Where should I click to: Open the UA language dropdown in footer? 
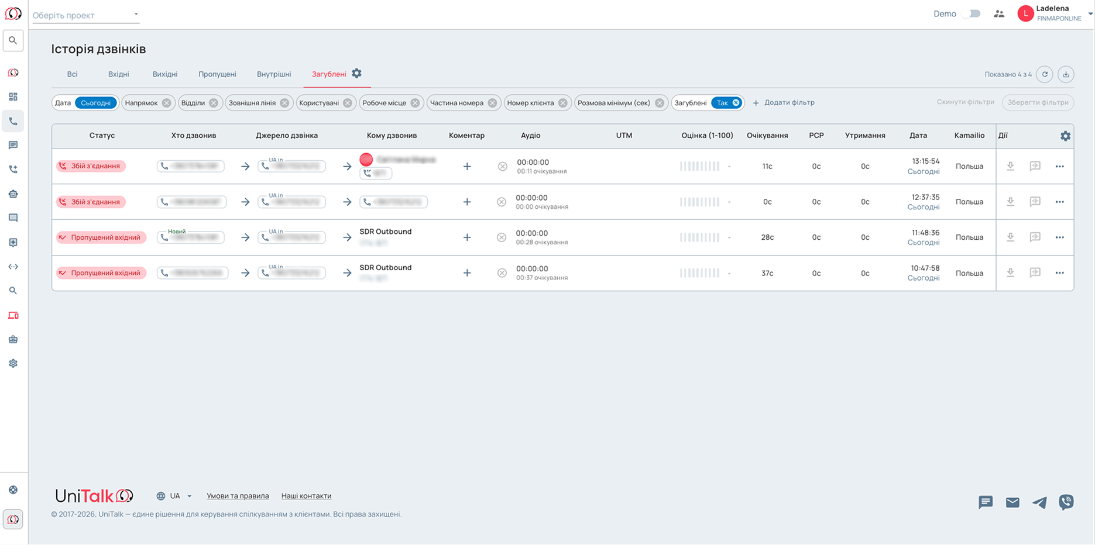[x=174, y=496]
